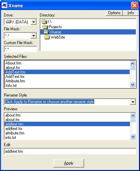Screen dimensions: 140x171
Task: Open the Info tab
Action: (x=131, y=13)
